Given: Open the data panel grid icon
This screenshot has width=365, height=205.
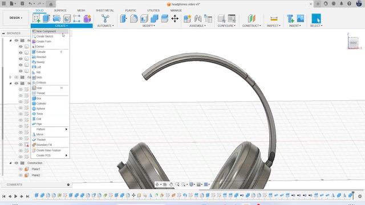Looking at the screenshot, I should 4,4.
